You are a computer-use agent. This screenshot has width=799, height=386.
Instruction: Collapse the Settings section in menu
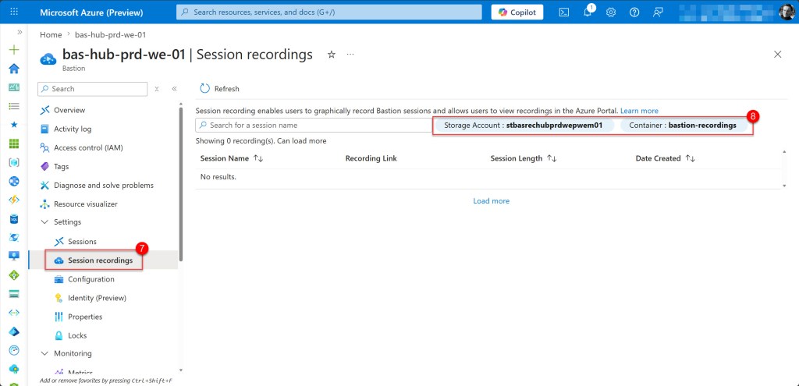[x=44, y=222]
